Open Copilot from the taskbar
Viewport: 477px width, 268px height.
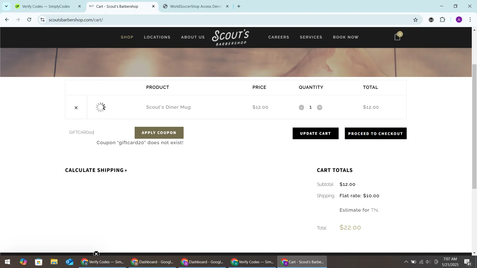23,262
